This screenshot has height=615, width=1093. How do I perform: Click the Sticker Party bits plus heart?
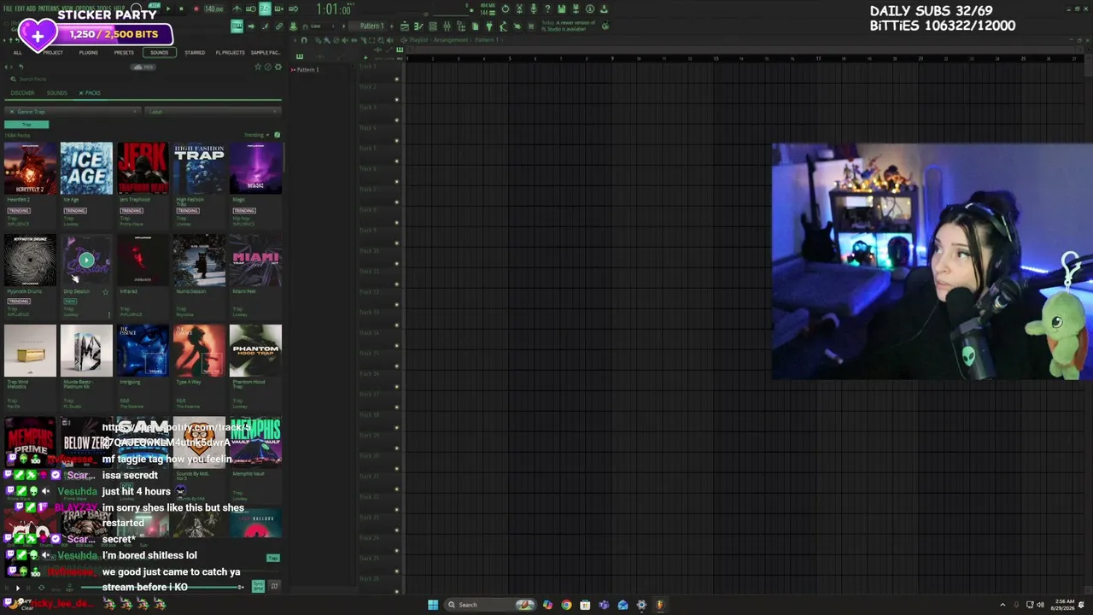[37, 35]
